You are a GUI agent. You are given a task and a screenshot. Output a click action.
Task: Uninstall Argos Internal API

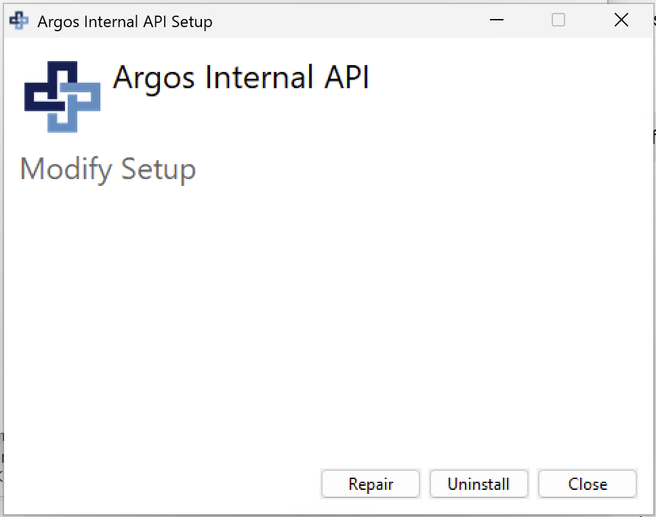478,484
